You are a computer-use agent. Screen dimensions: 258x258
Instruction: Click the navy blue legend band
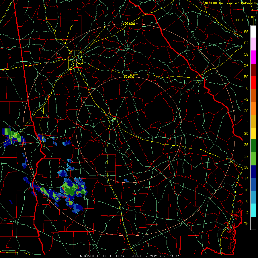pyautogui.click(x=253, y=172)
